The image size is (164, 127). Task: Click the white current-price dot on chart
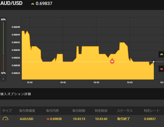[x=153, y=62]
